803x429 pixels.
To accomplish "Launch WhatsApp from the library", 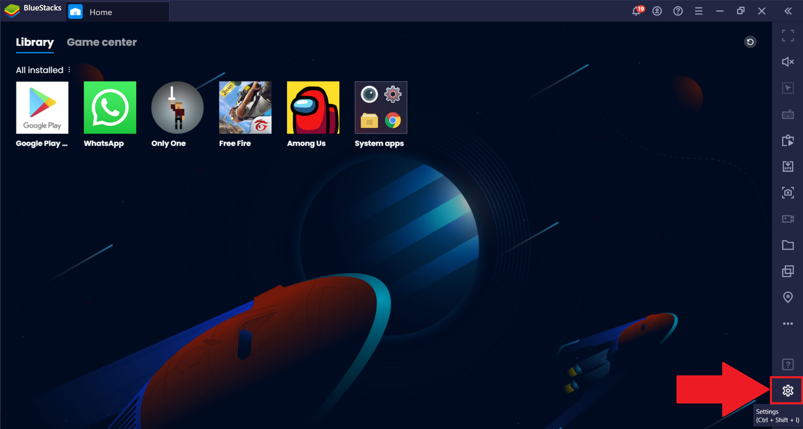I will 110,108.
